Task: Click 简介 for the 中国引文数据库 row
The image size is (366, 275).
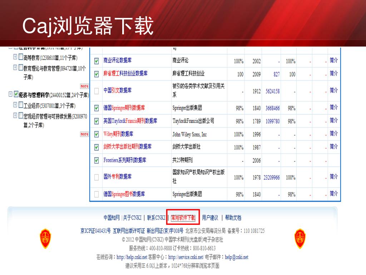Action: tap(334, 90)
